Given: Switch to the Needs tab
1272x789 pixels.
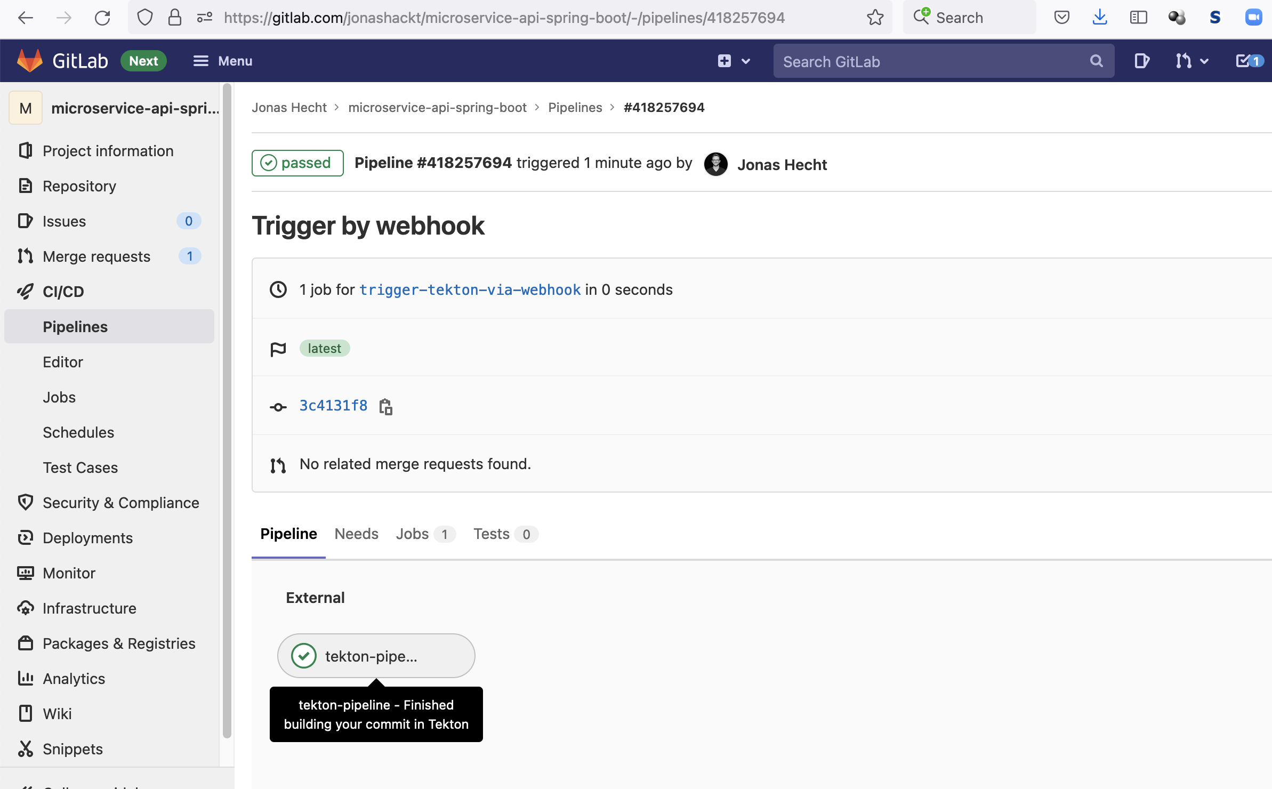Looking at the screenshot, I should click(356, 534).
